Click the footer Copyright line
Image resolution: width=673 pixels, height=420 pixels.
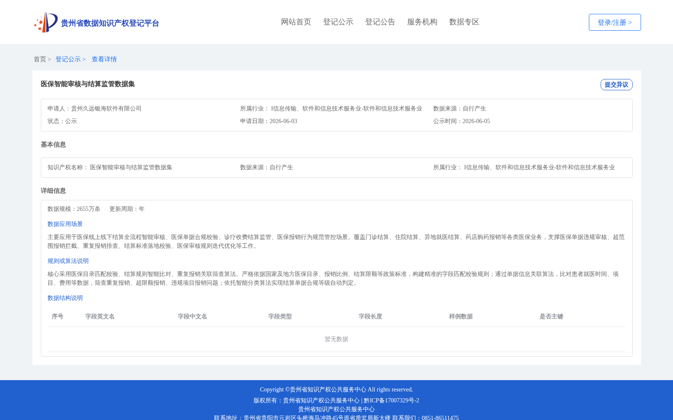336,389
